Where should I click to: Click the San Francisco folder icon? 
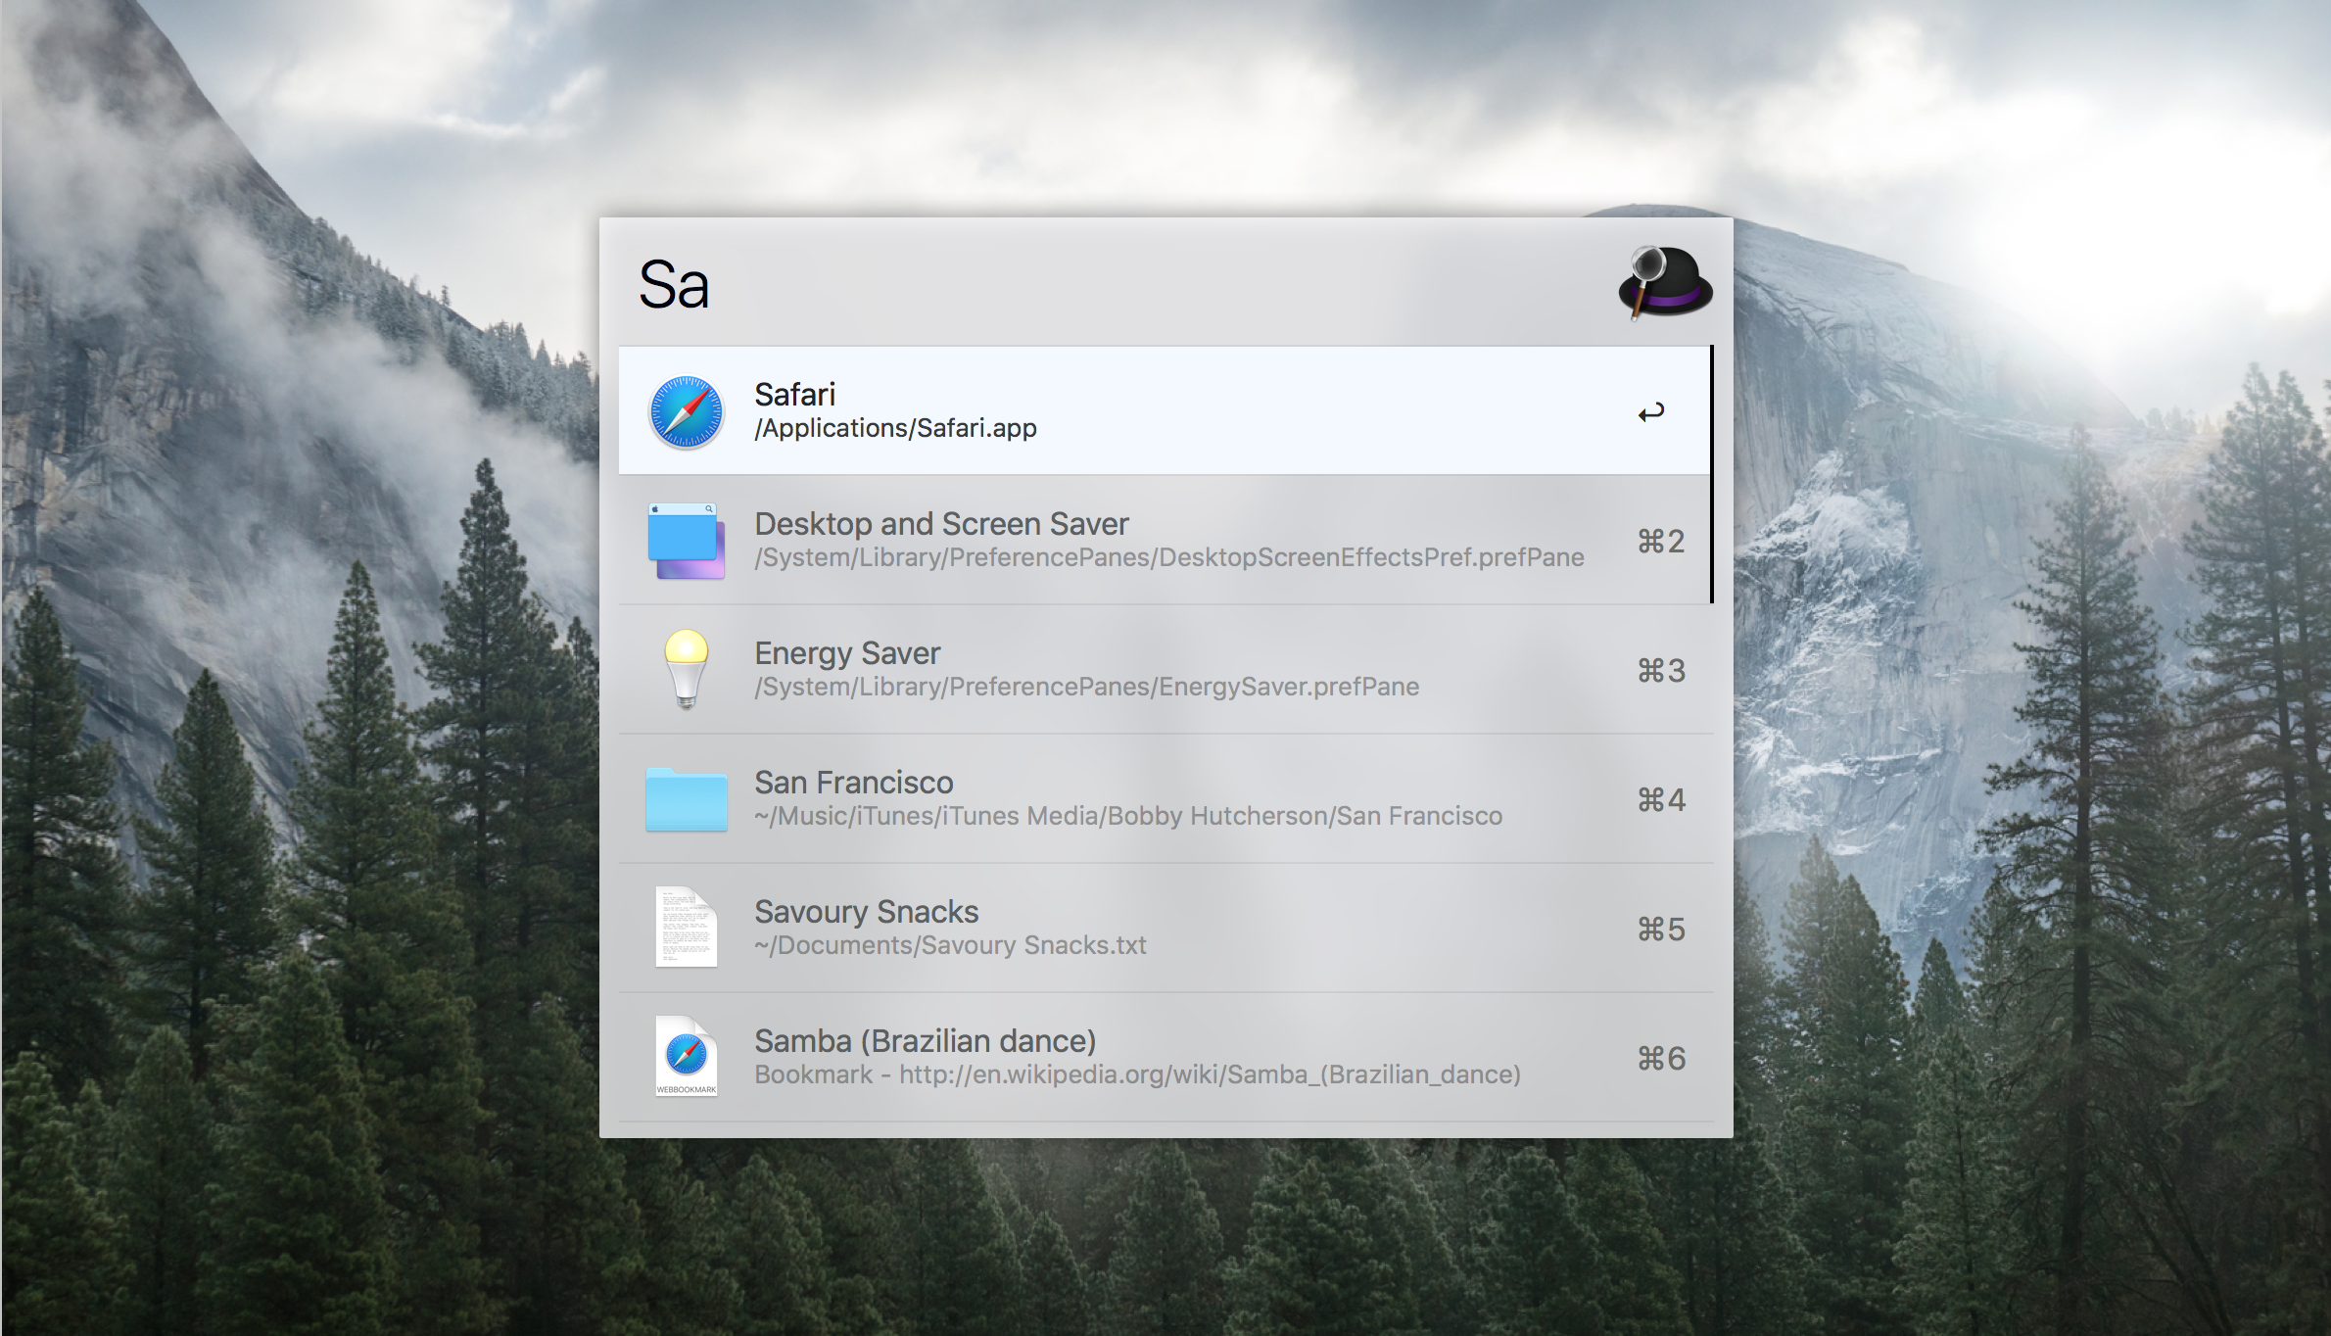pos(687,799)
